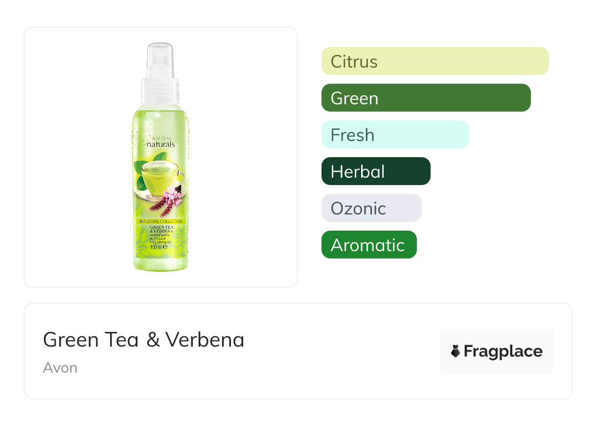
Task: Choose the Aromatic accord bar
Action: tap(369, 245)
